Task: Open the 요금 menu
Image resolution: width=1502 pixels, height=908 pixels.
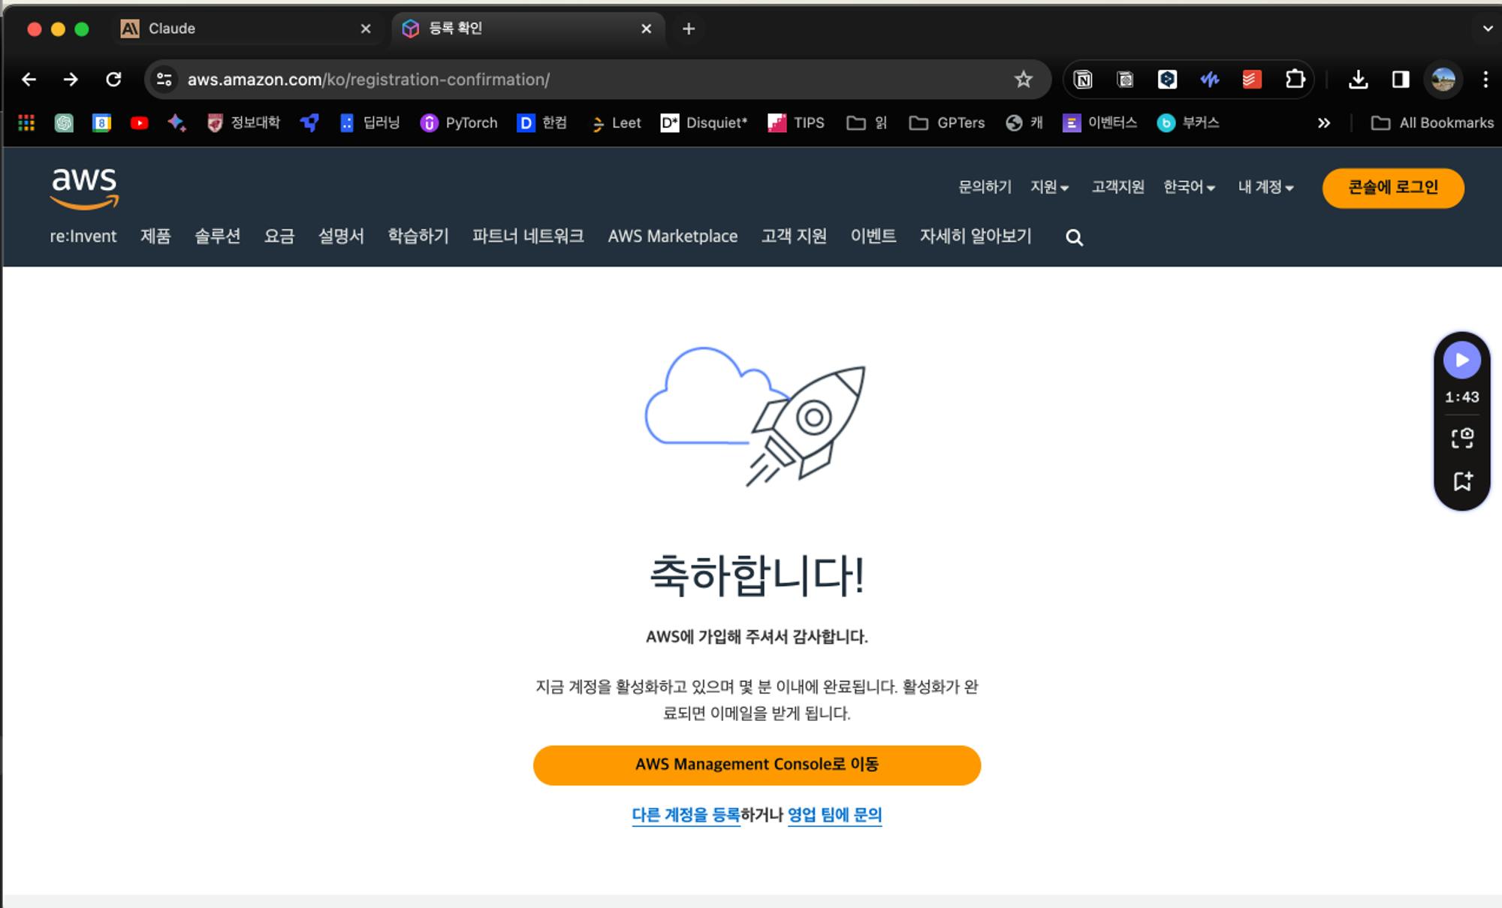Action: [279, 236]
